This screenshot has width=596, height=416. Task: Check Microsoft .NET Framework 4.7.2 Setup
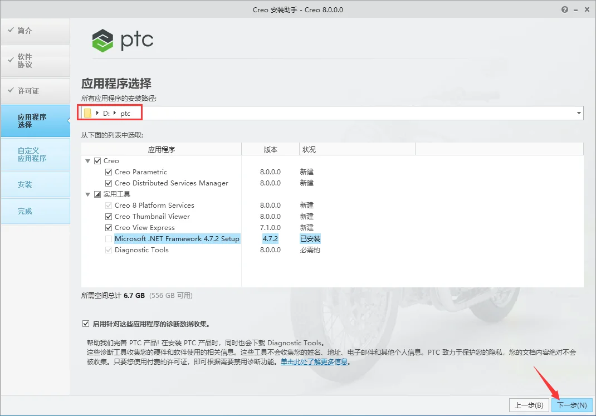point(108,239)
